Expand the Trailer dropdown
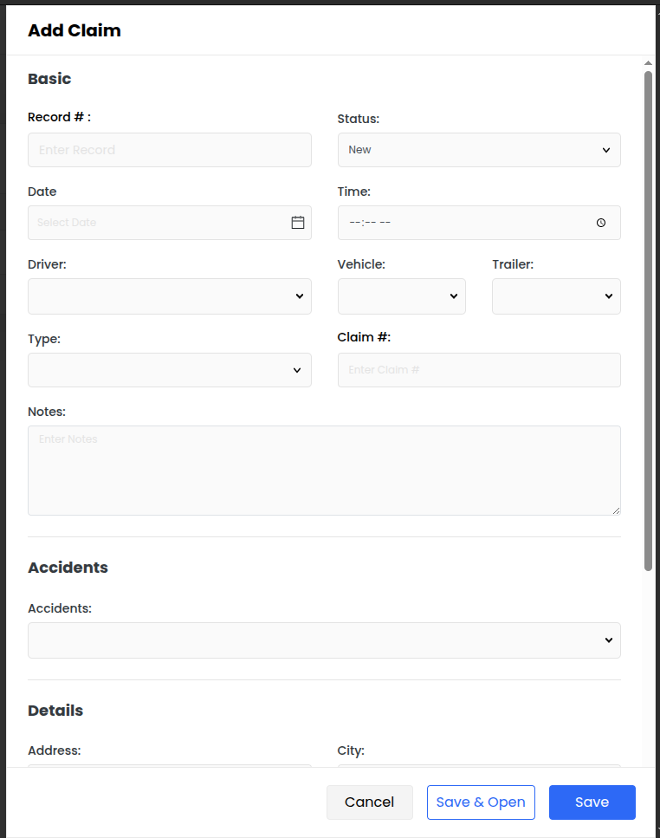The width and height of the screenshot is (660, 838). pyautogui.click(x=556, y=296)
